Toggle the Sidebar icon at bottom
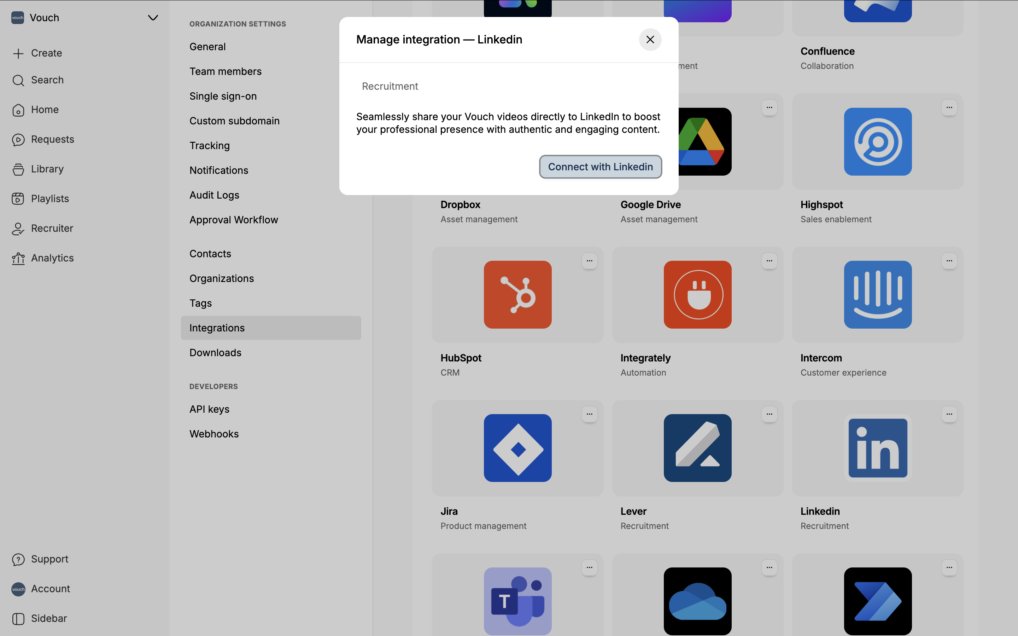1018x636 pixels. 18,619
